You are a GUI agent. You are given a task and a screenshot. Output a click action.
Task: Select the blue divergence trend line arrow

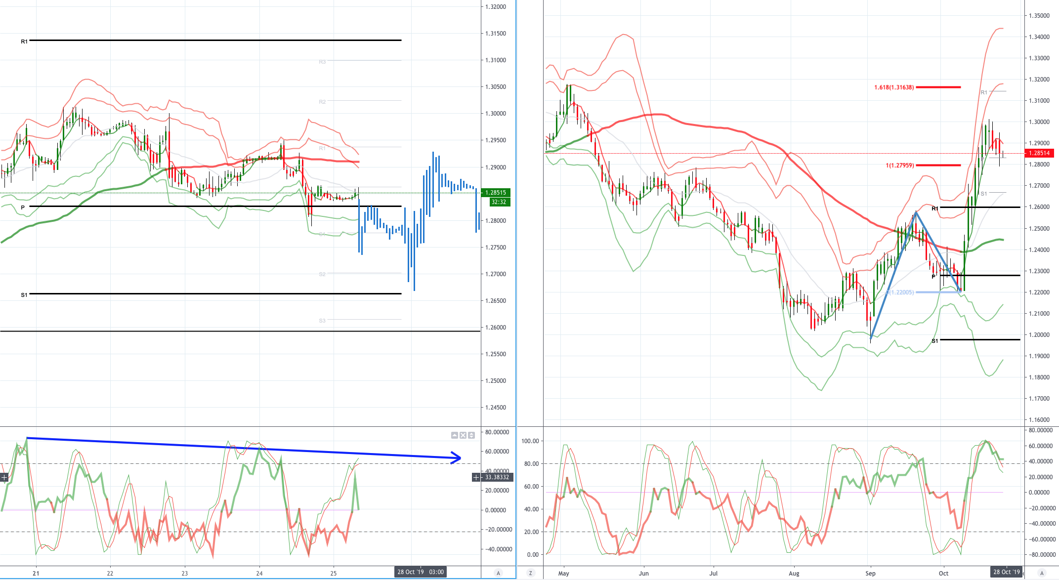(244, 448)
